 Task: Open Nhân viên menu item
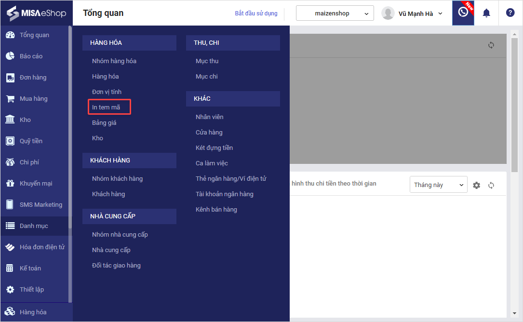(210, 117)
